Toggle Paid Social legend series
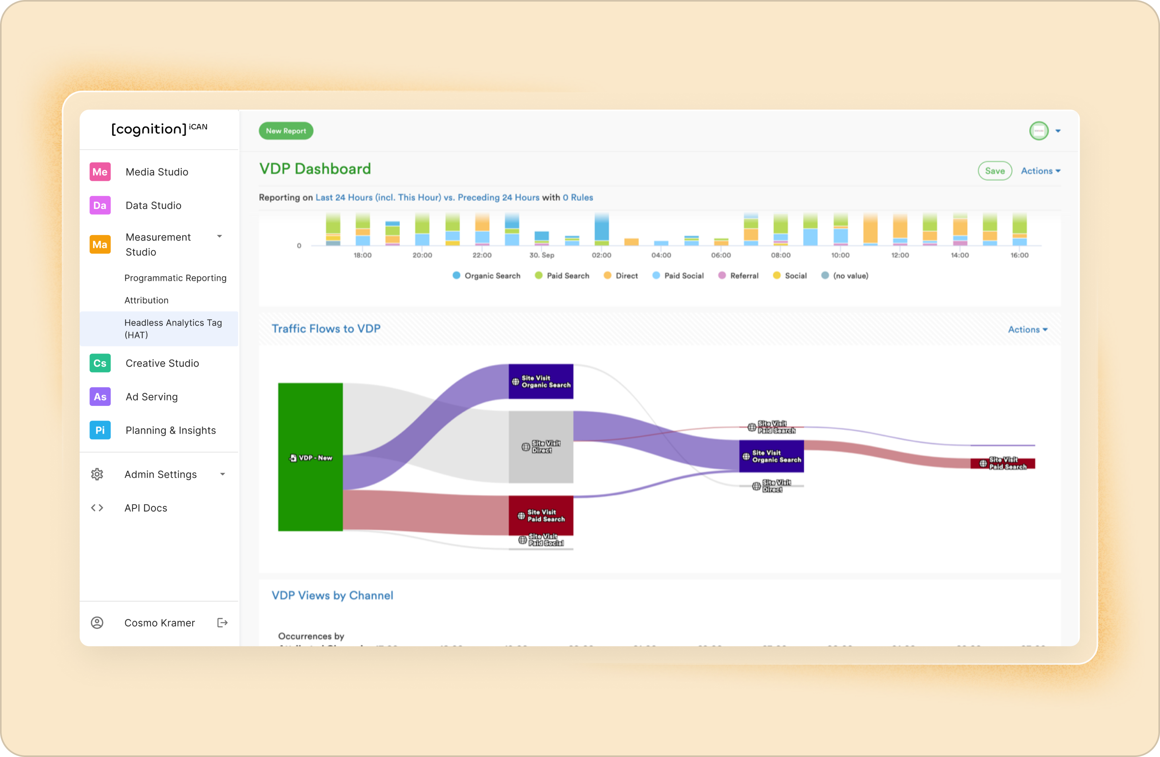 pyautogui.click(x=678, y=276)
